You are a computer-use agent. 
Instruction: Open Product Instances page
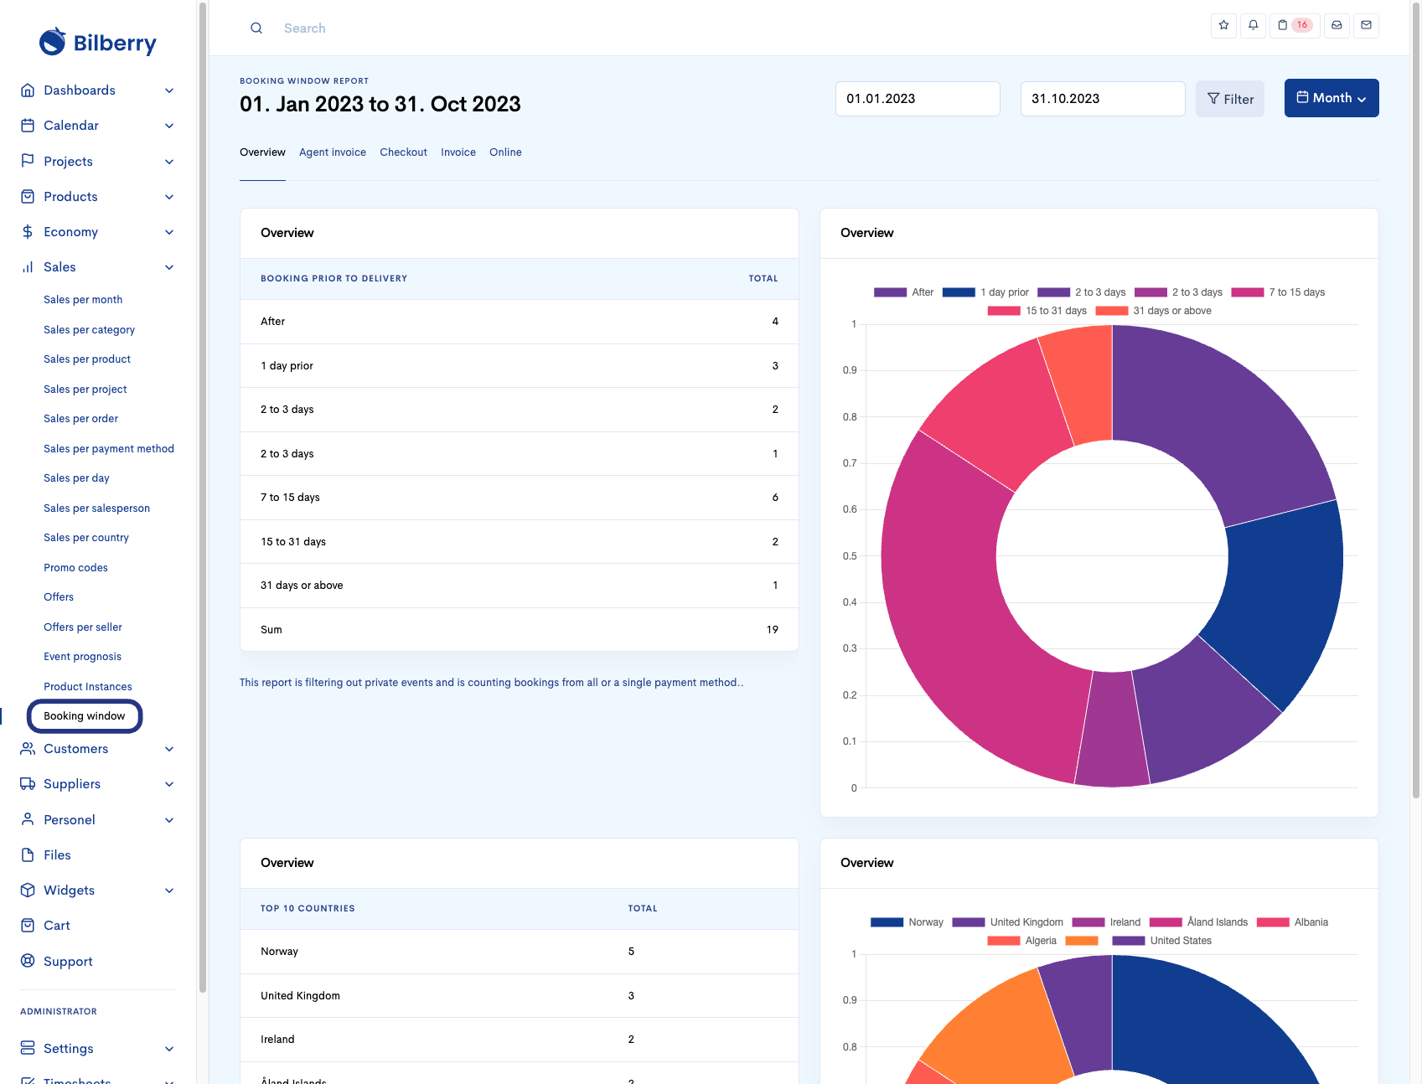(88, 687)
